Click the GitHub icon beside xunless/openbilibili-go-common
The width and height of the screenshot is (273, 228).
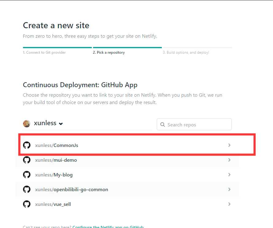pyautogui.click(x=27, y=189)
